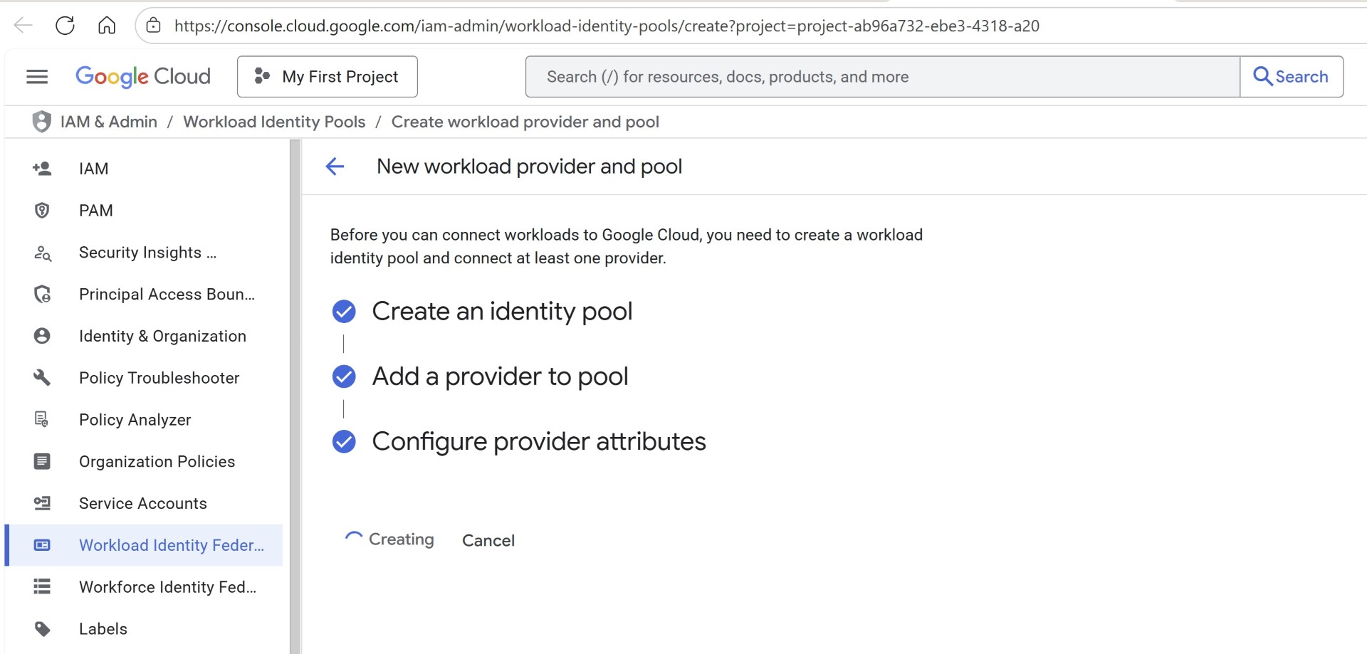The width and height of the screenshot is (1367, 654).
Task: Open the My First Project picker
Action: 328,76
